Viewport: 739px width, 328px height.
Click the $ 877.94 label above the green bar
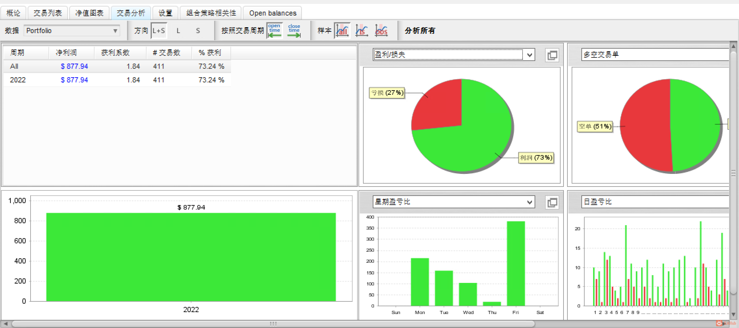coord(191,207)
